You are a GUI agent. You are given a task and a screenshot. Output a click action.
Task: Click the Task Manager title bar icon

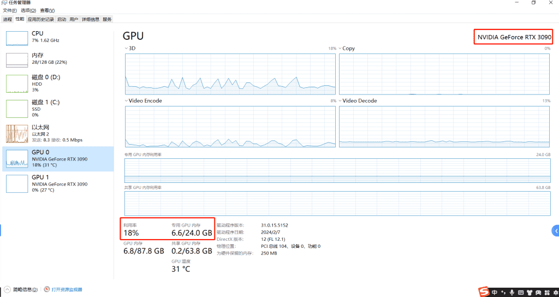(5, 3)
